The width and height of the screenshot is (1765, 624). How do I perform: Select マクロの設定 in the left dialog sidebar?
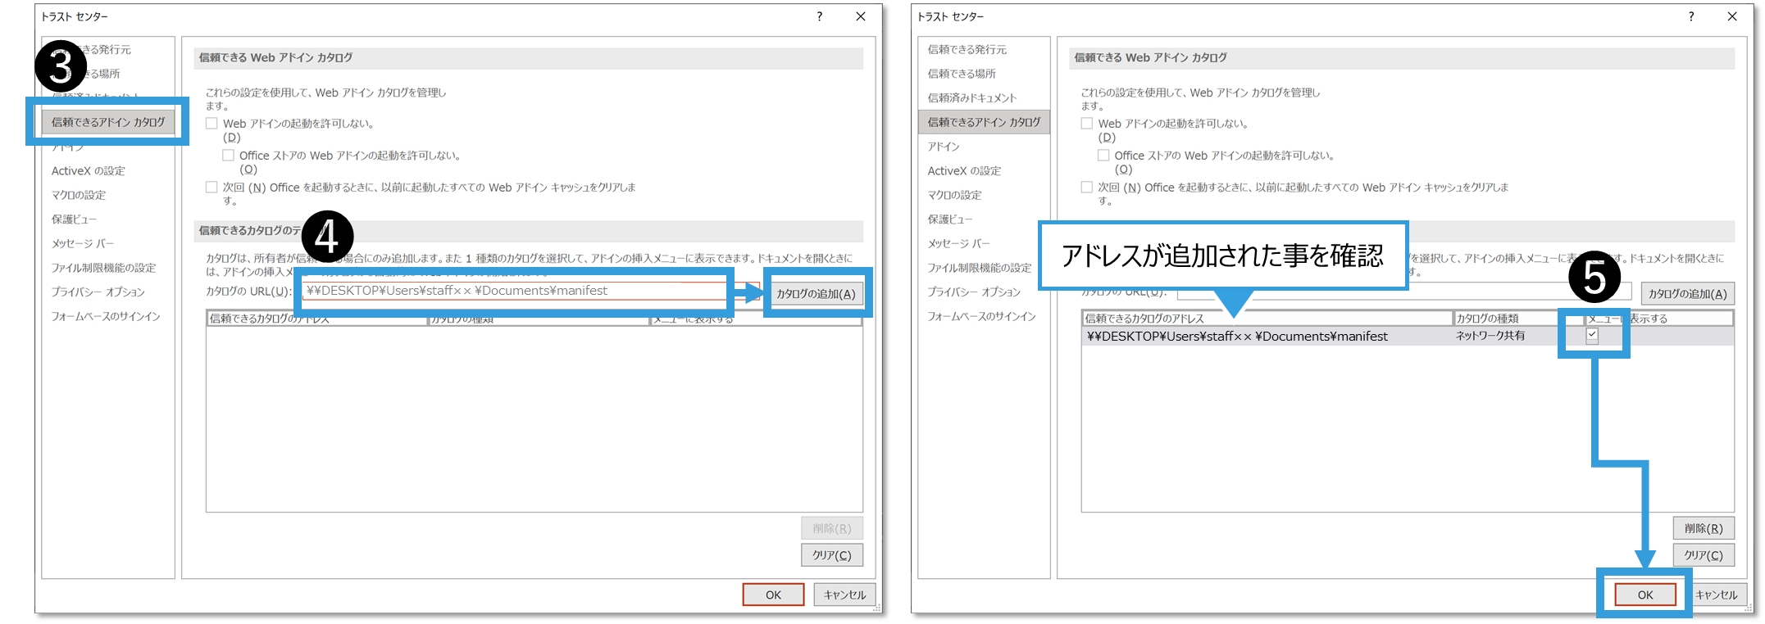79,195
